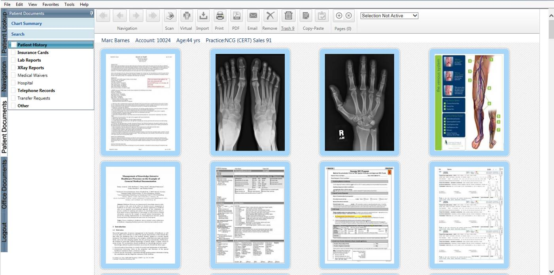Image resolution: width=554 pixels, height=275 pixels.
Task: Clear pages with the x circle icon
Action: coord(348,15)
